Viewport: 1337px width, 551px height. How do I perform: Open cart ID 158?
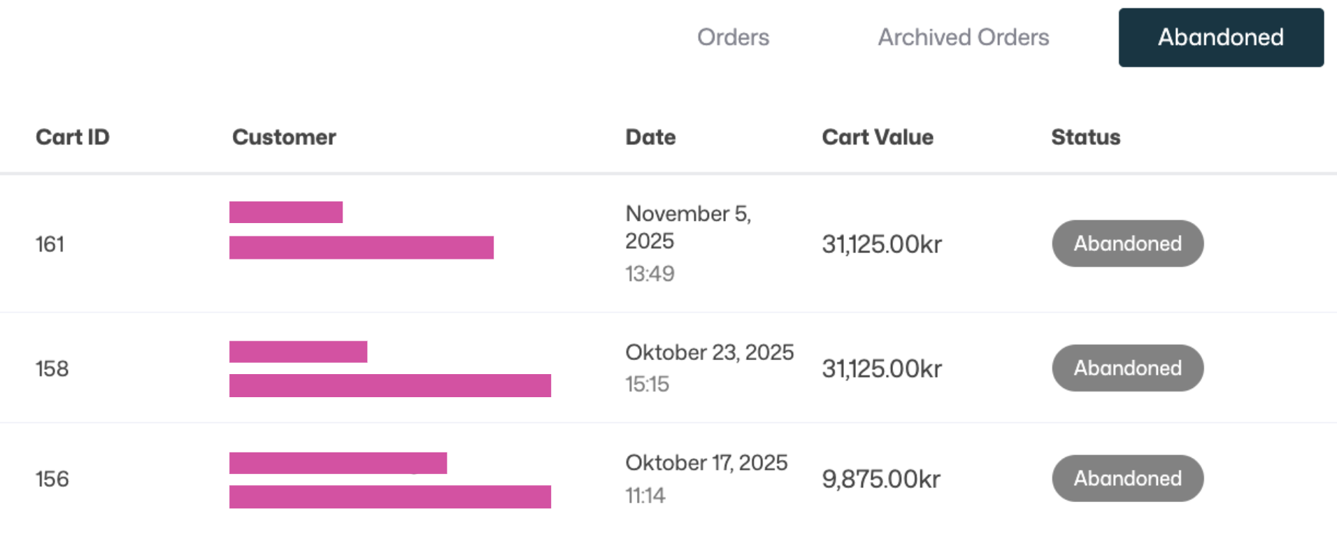[x=52, y=368]
